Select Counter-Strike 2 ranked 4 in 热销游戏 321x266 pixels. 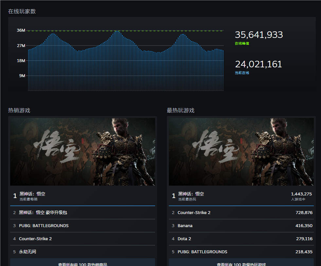(35, 239)
